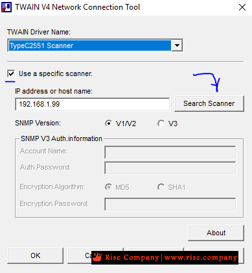Click the Encryption Password field
This screenshot has height=273, width=252.
tap(170, 204)
